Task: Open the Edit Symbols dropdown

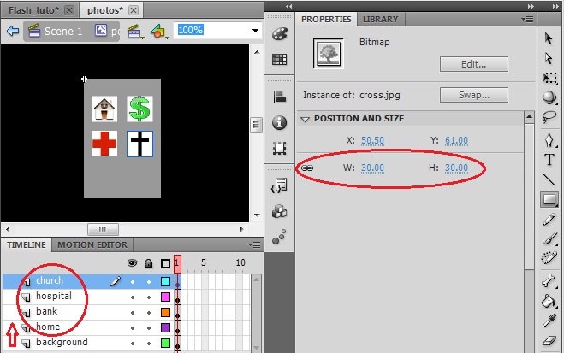Action: click(158, 32)
